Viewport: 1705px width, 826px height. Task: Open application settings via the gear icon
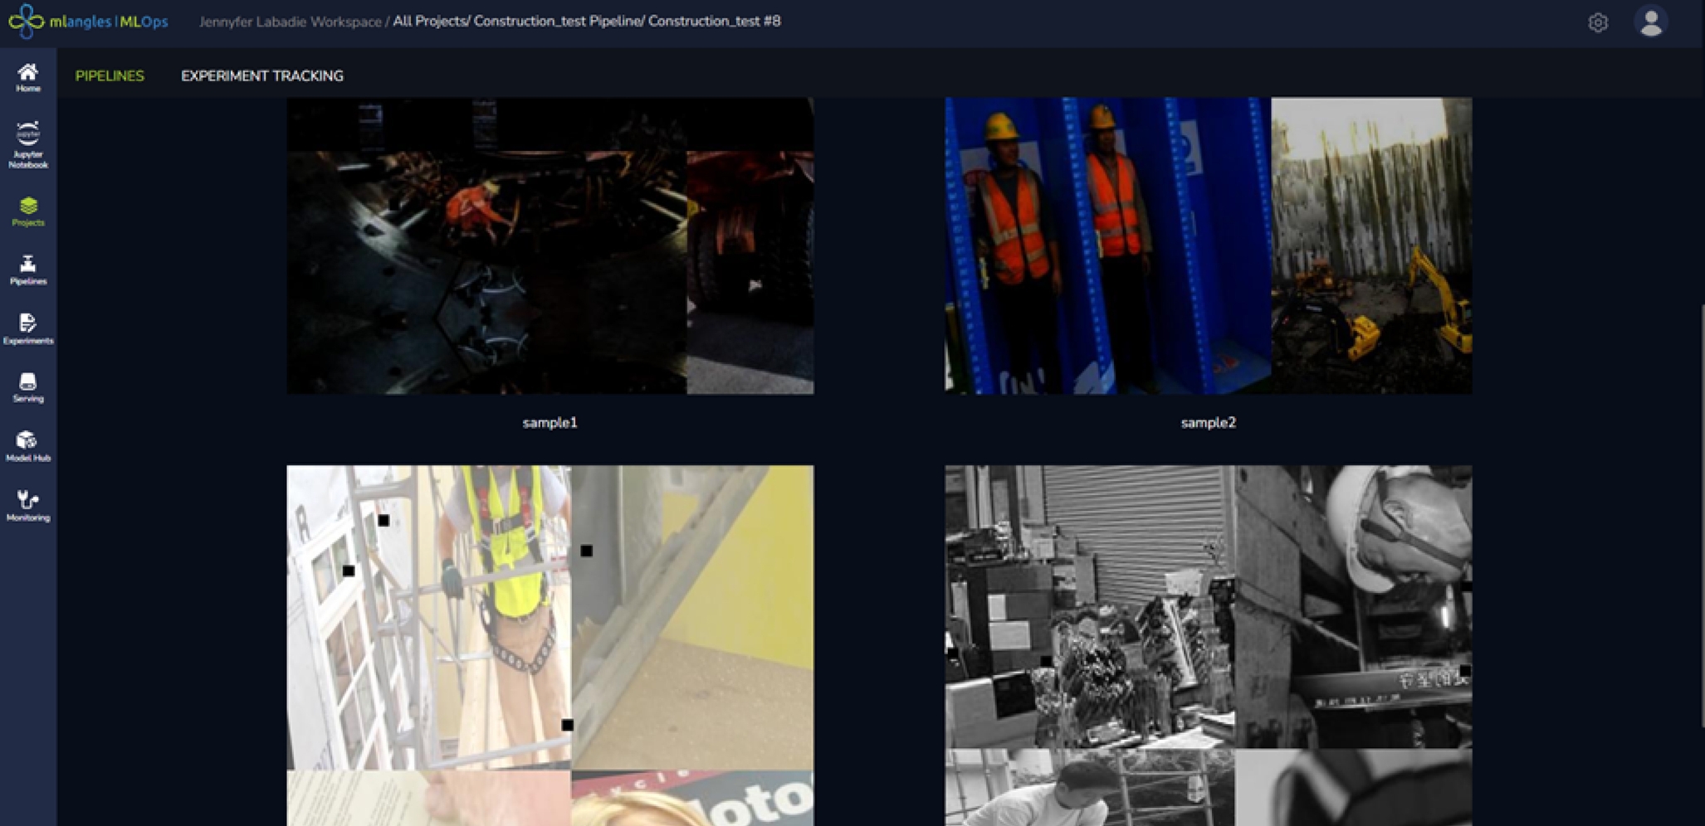tap(1598, 23)
